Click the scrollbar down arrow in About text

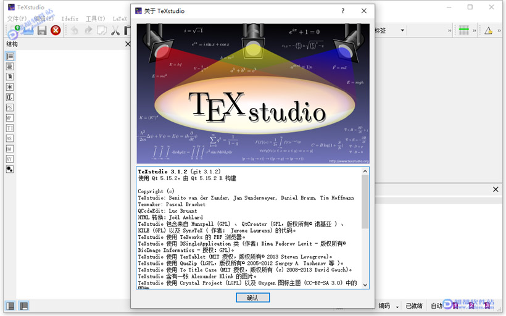click(365, 285)
